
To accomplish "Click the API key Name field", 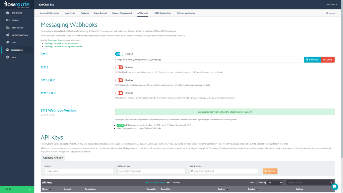I will coord(79,171).
